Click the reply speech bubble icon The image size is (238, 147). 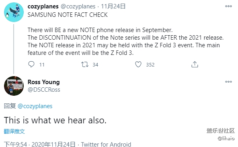tap(31, 64)
